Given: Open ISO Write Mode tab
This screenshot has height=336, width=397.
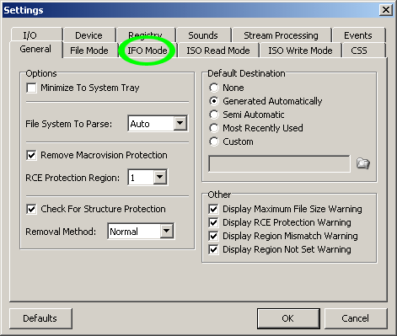Looking at the screenshot, I should (300, 51).
